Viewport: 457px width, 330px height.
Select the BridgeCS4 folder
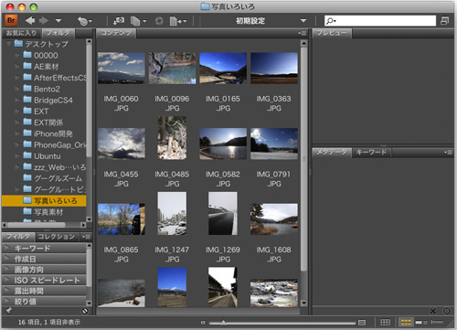[x=53, y=101]
